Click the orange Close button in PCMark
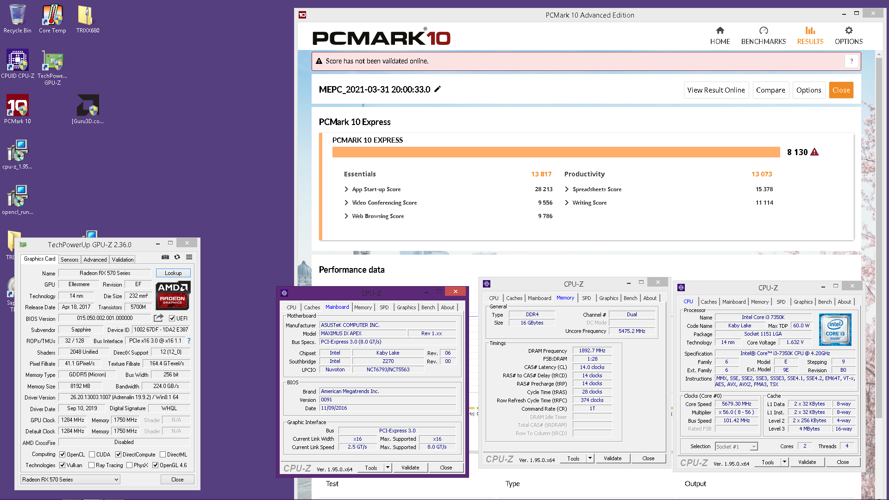The width and height of the screenshot is (889, 500). point(841,90)
